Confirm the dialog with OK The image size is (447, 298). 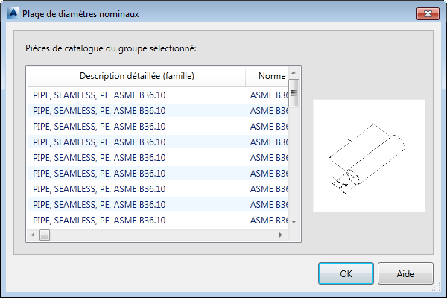[346, 273]
